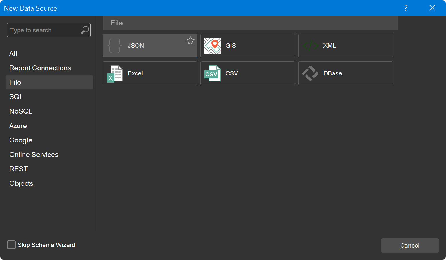Open Report Connections category
This screenshot has height=260, width=446.
(x=49, y=68)
